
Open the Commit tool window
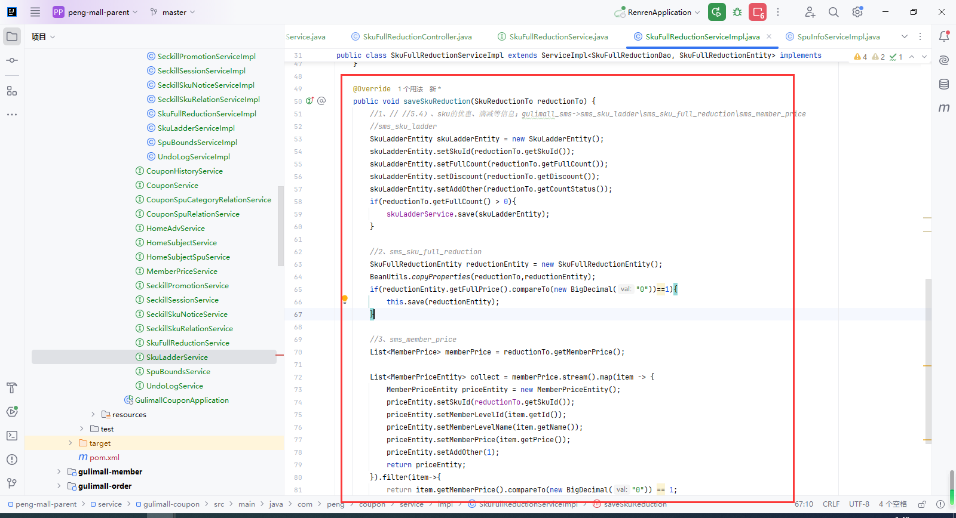click(12, 60)
